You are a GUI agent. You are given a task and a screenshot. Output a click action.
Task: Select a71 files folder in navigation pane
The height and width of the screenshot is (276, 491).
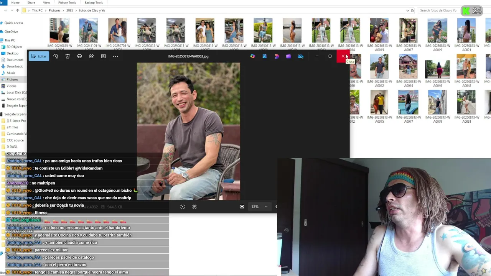click(12, 127)
